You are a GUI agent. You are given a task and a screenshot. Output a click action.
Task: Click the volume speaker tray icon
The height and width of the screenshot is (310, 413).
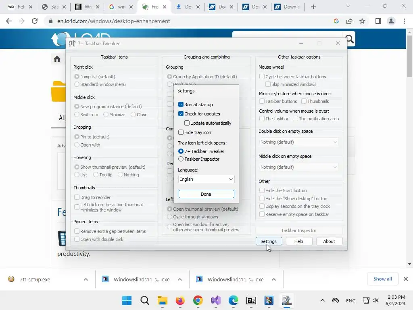click(x=375, y=300)
